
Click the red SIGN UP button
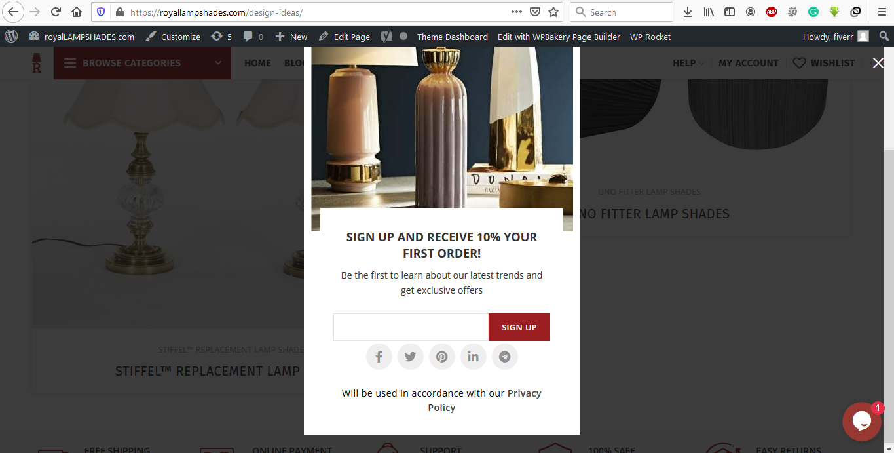tap(519, 327)
